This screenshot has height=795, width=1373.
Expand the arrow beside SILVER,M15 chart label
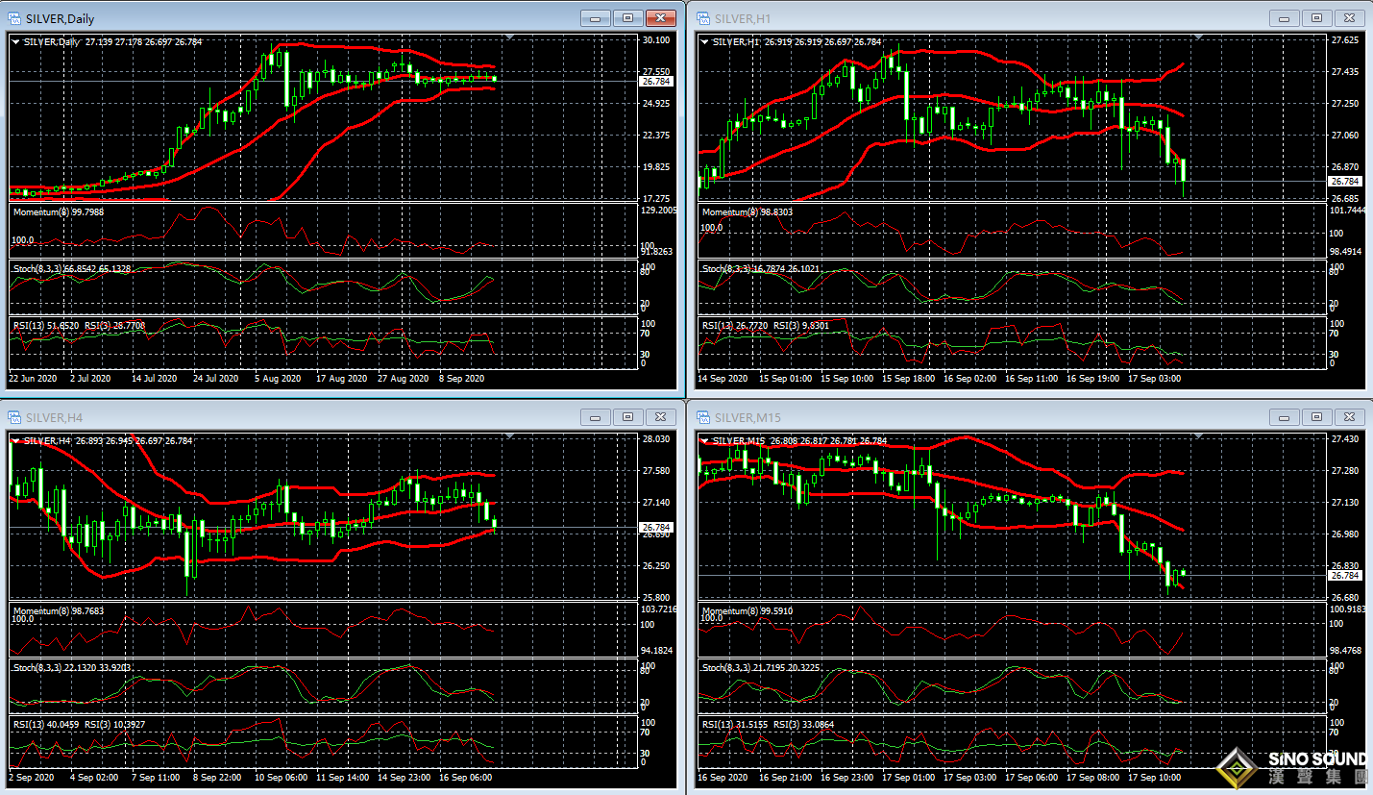pos(703,441)
